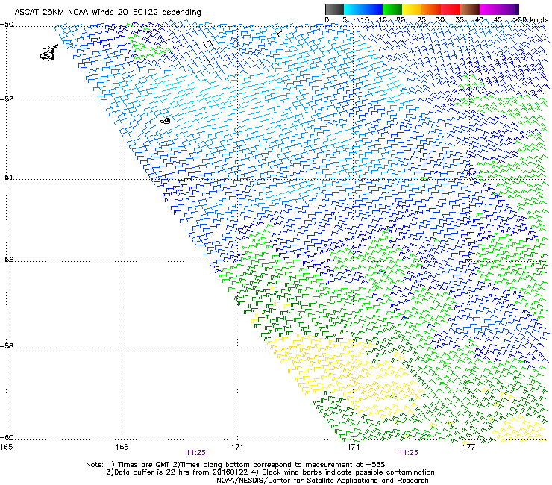Click the 'Times are GMT' note line
This screenshot has height=485, width=552.
point(236,465)
